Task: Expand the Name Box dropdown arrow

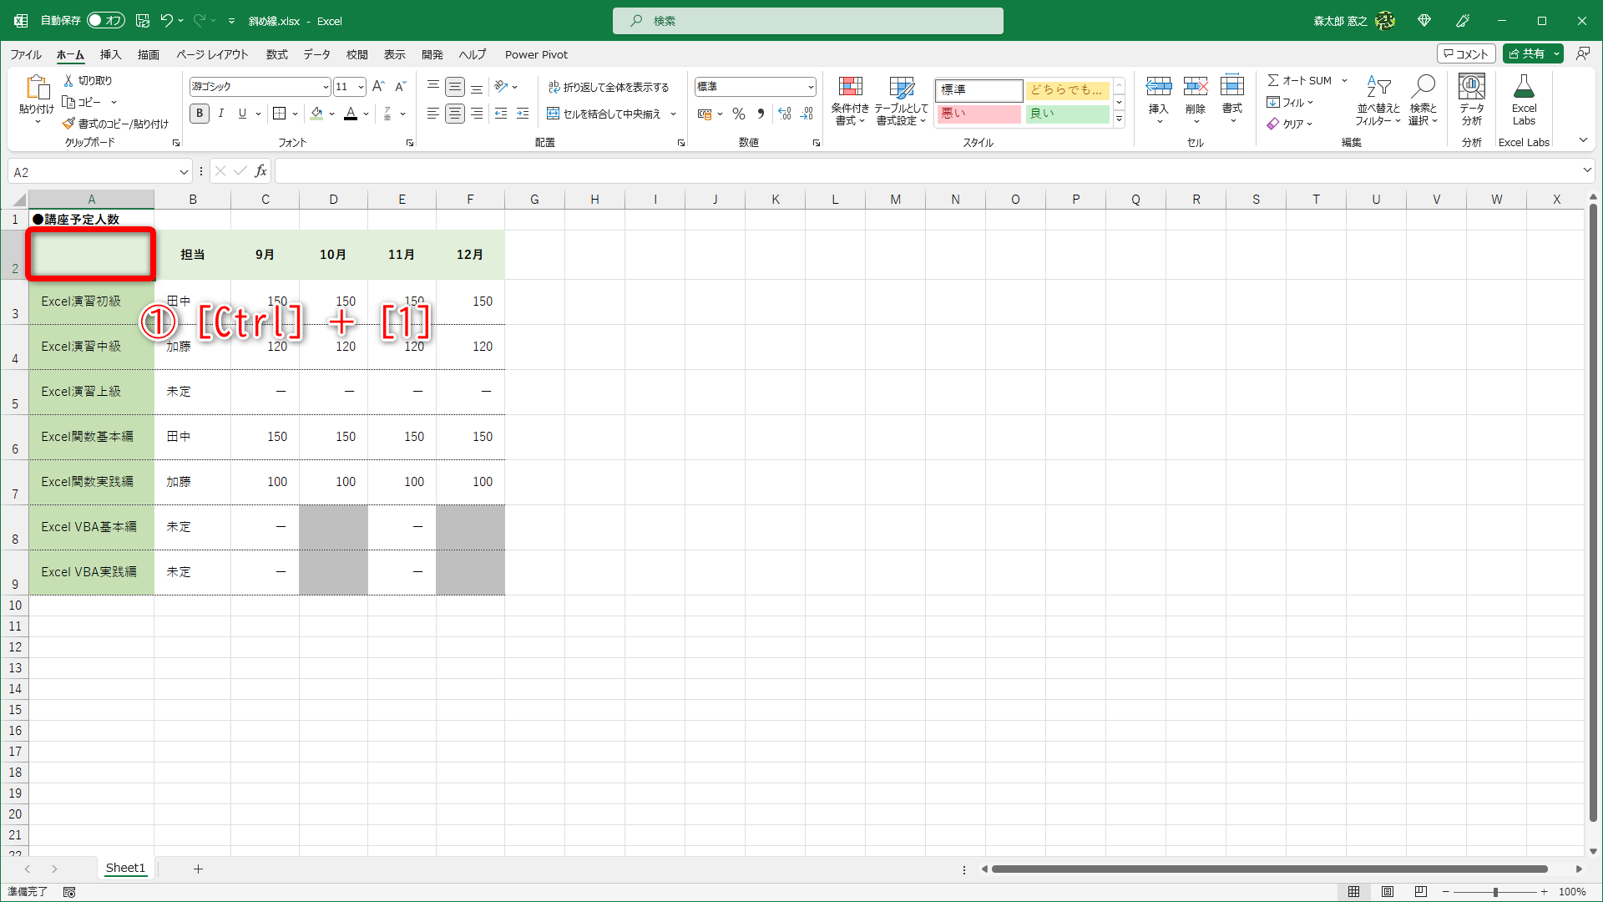Action: click(x=184, y=172)
